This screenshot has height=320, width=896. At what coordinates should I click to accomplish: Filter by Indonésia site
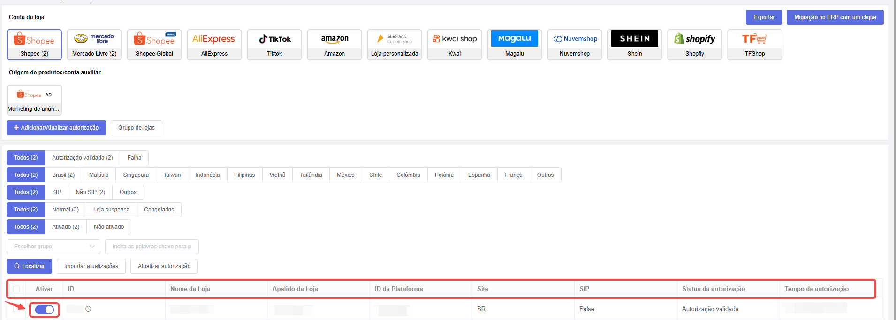[207, 175]
